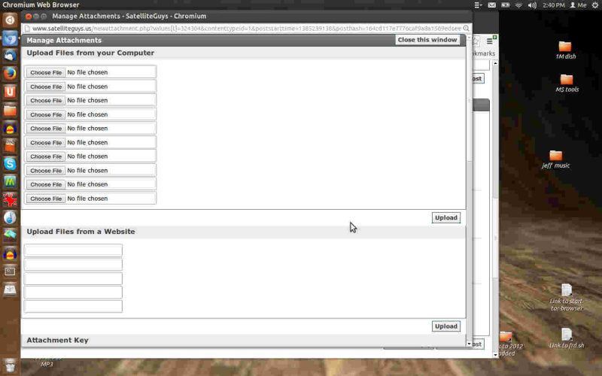Open the blue music note disc dock icon
602x376 pixels.
10,217
